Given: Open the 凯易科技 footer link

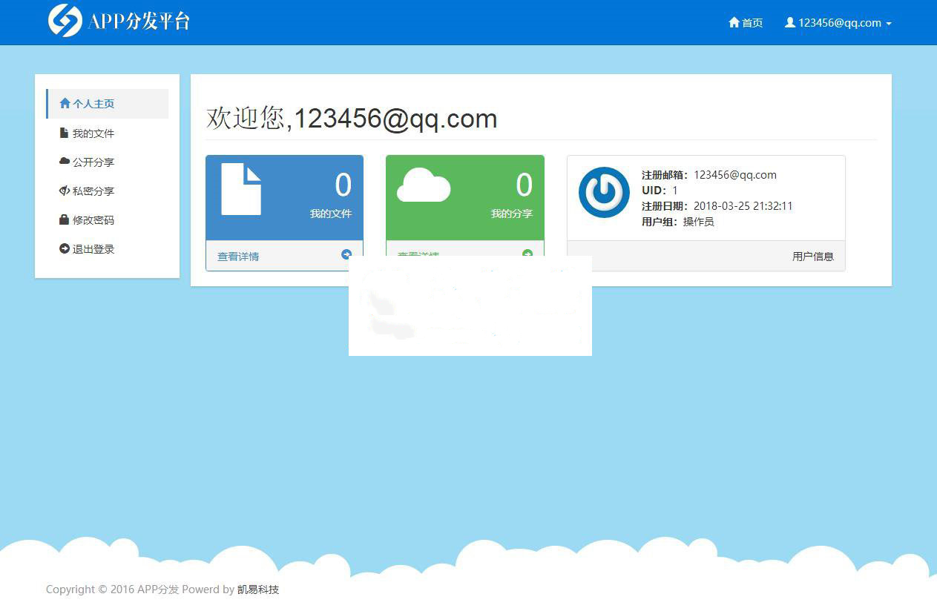Looking at the screenshot, I should click(258, 590).
